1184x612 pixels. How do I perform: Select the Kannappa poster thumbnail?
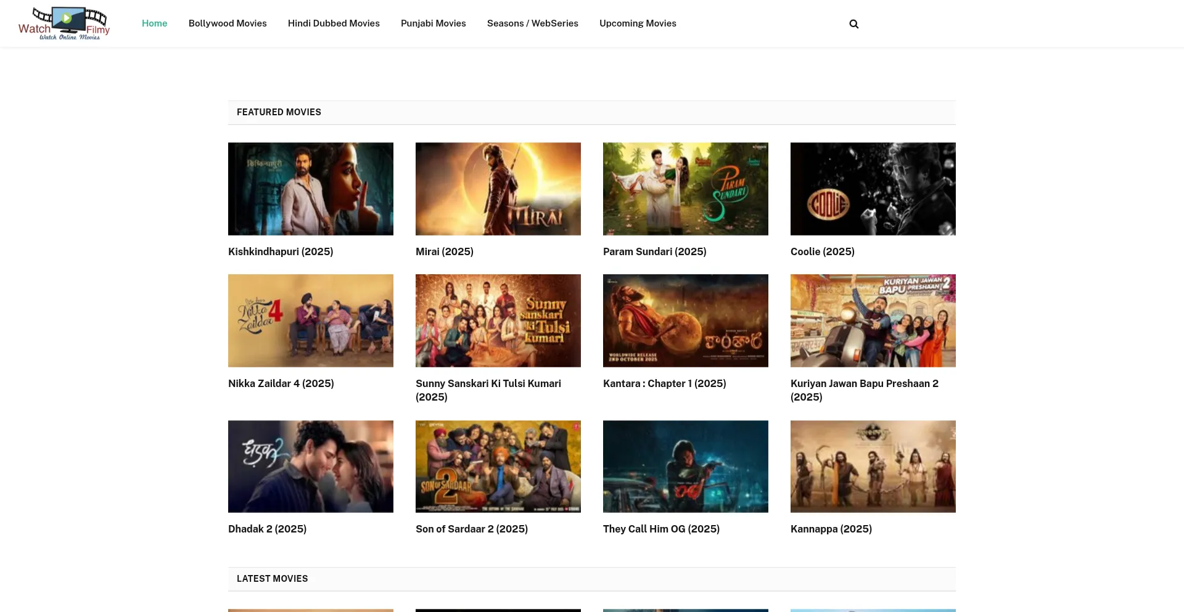click(x=873, y=466)
